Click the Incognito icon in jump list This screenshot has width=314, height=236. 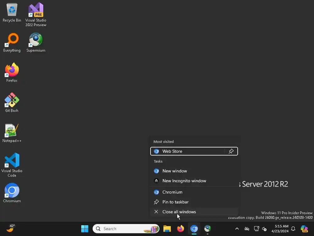tap(156, 181)
